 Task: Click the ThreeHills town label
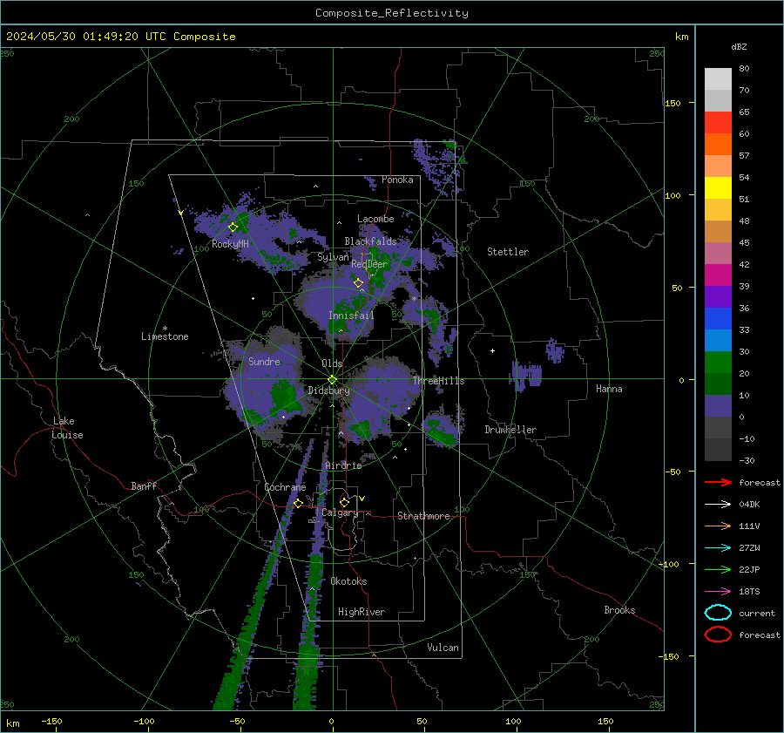click(x=438, y=381)
